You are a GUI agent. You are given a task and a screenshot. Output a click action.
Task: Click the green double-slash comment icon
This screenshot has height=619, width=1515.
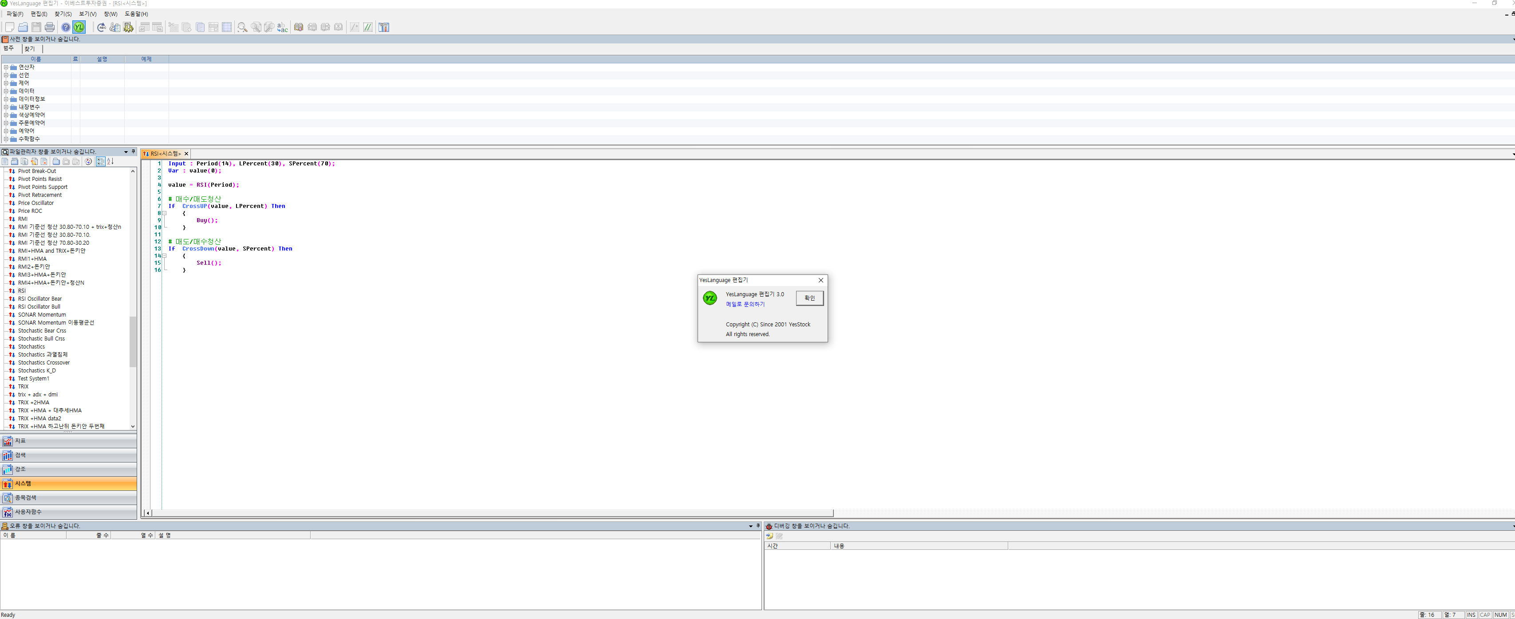coord(367,27)
